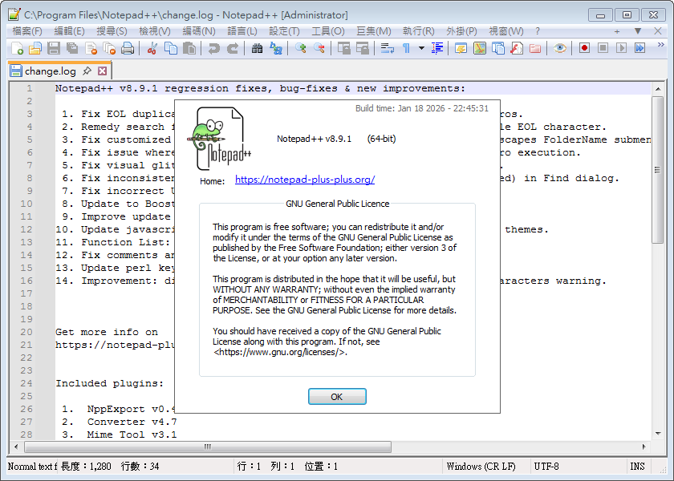Screen dimensions: 674x481
Task: Run macro multiple times icon
Action: [640, 48]
